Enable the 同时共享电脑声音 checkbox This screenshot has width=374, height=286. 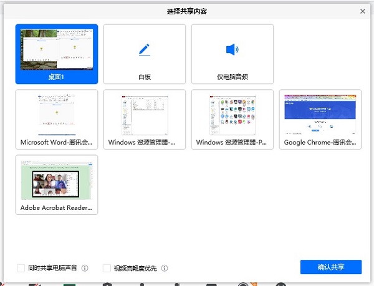pyautogui.click(x=22, y=269)
